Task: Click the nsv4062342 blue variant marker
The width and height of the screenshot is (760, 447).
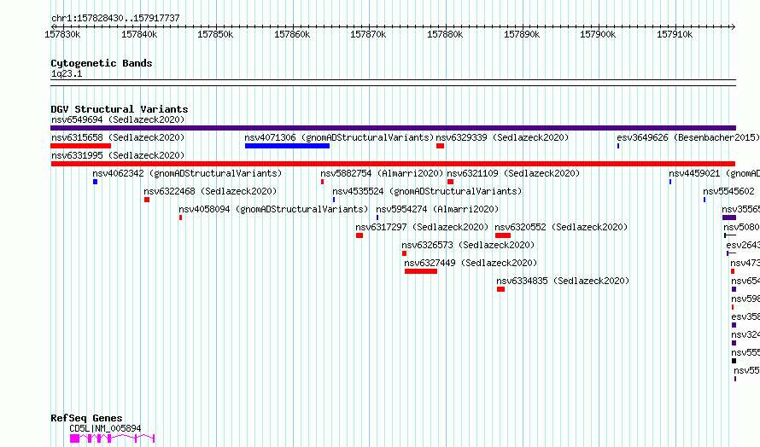Action: (x=95, y=182)
